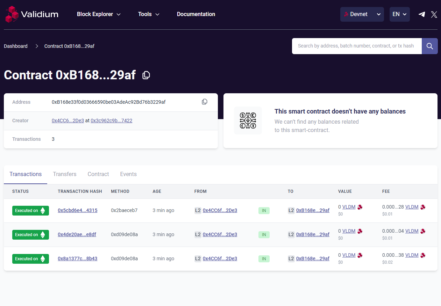
Task: Expand the Block Explorer menu
Action: pyautogui.click(x=99, y=14)
